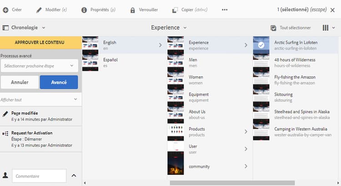Expand the community chevron
This screenshot has width=341, height=186.
(246, 166)
